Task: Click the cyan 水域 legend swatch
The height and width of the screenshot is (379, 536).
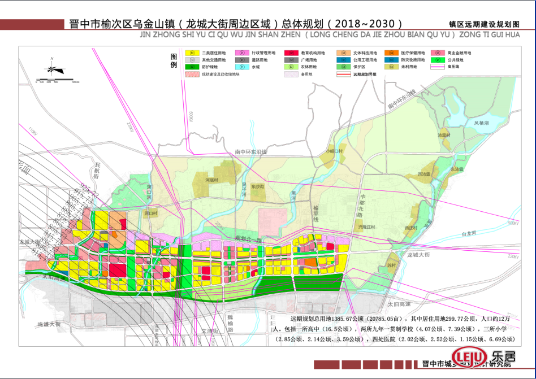Action: tap(242, 67)
